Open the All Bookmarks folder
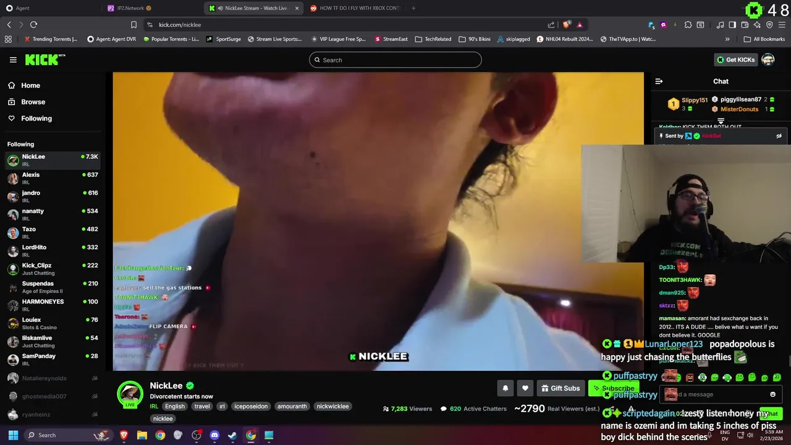Image resolution: width=791 pixels, height=445 pixels. coord(764,39)
